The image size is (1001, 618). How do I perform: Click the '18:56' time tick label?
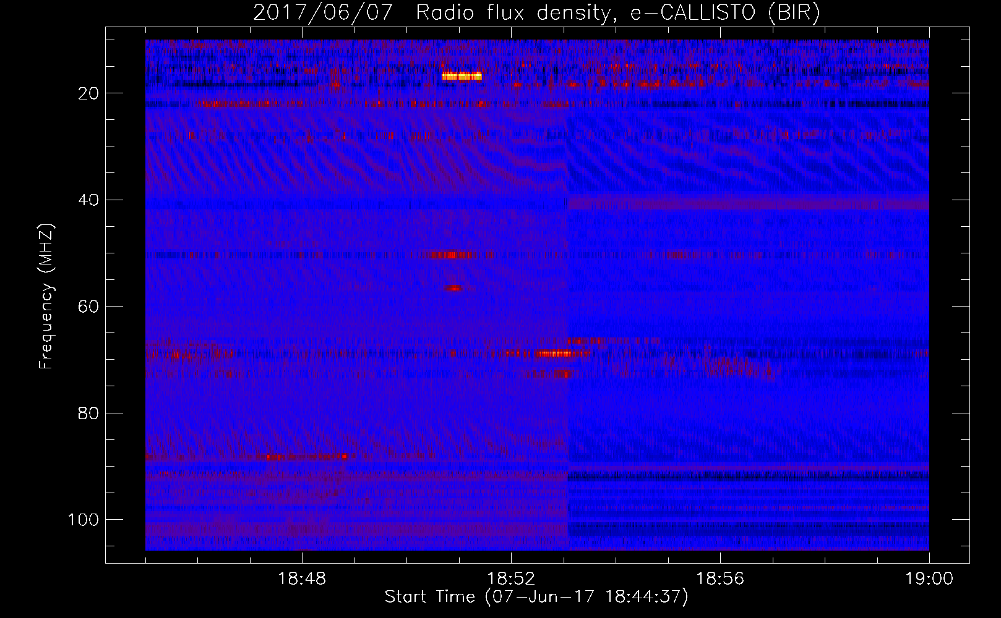click(720, 579)
